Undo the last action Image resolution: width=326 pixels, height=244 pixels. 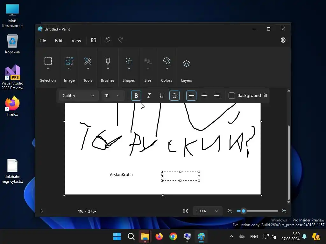108,40
